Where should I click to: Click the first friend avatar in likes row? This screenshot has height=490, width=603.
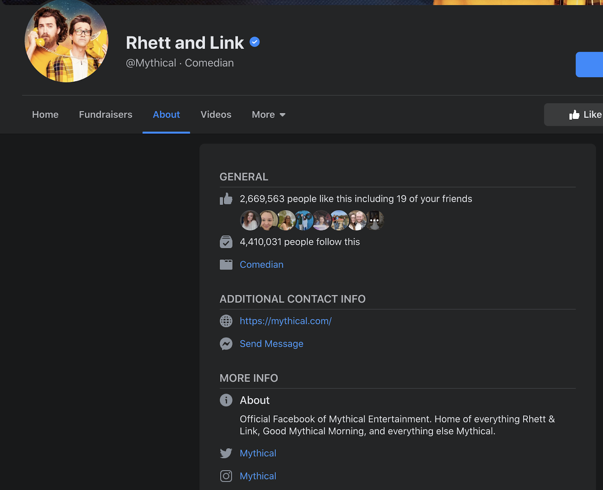[250, 220]
